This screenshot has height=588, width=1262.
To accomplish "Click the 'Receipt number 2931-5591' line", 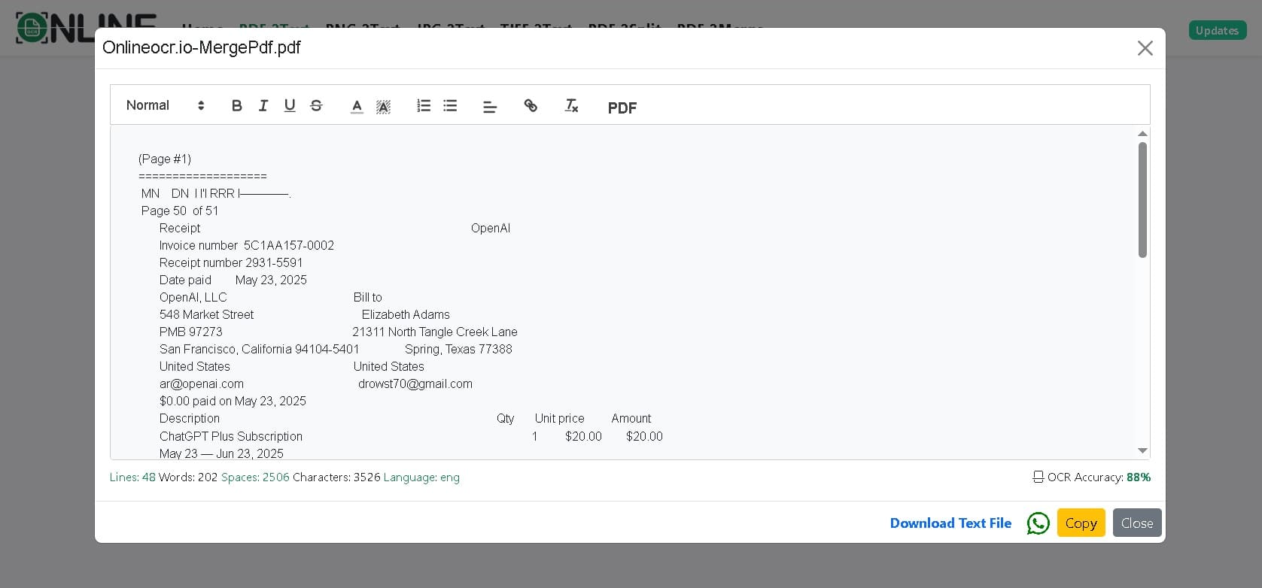I will click(231, 262).
